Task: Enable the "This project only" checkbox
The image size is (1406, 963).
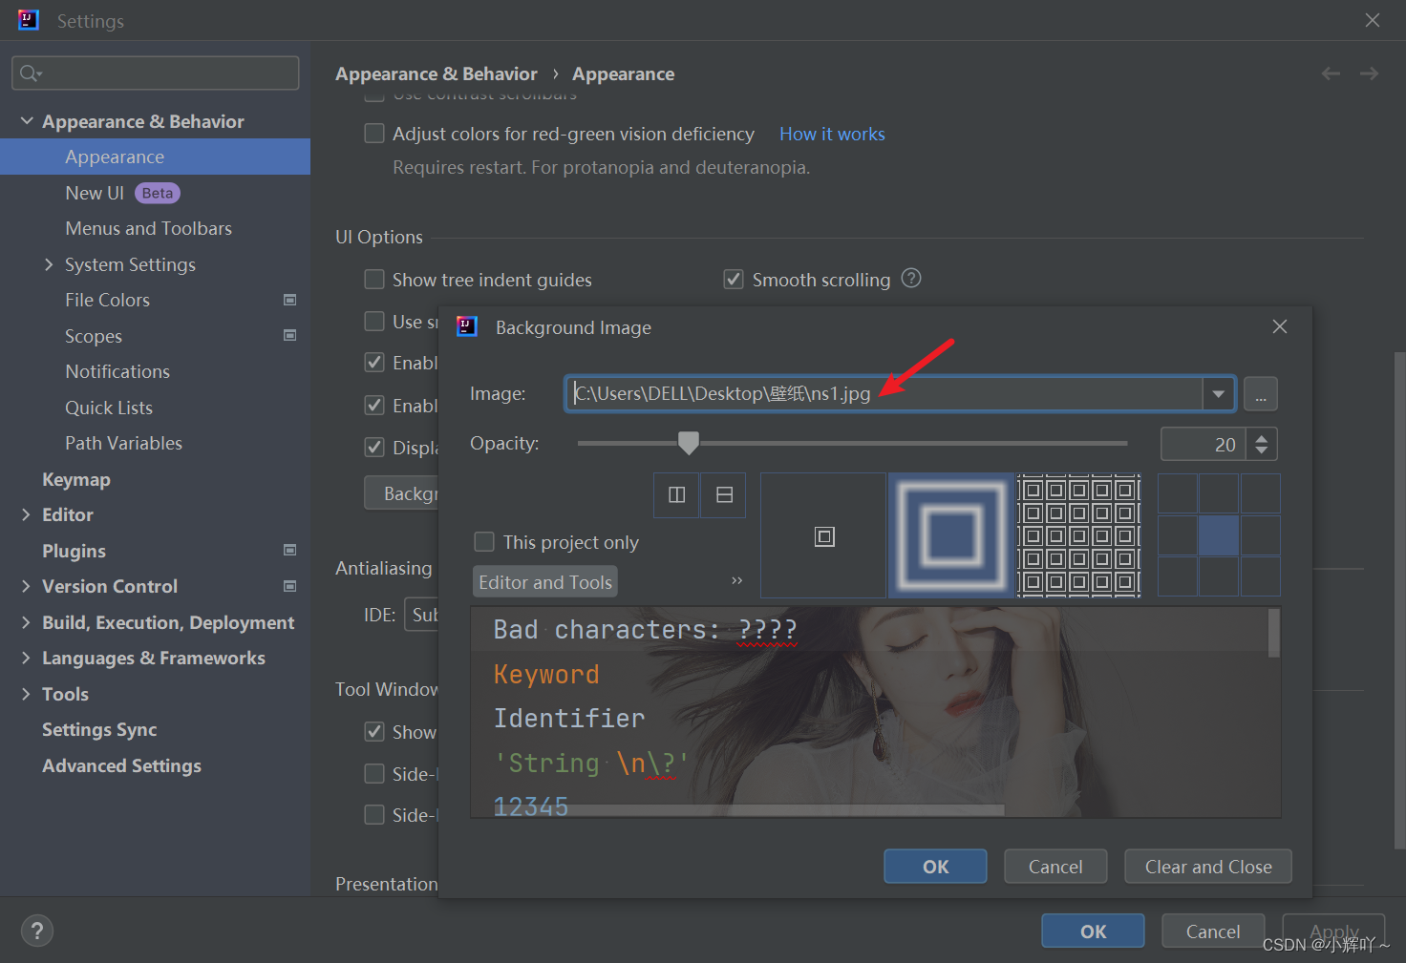Action: pos(484,541)
